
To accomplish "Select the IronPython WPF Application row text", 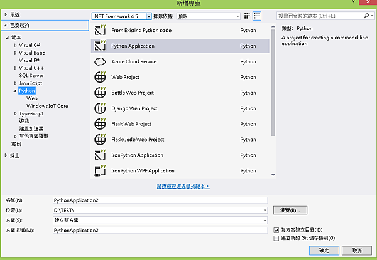I will [143, 170].
